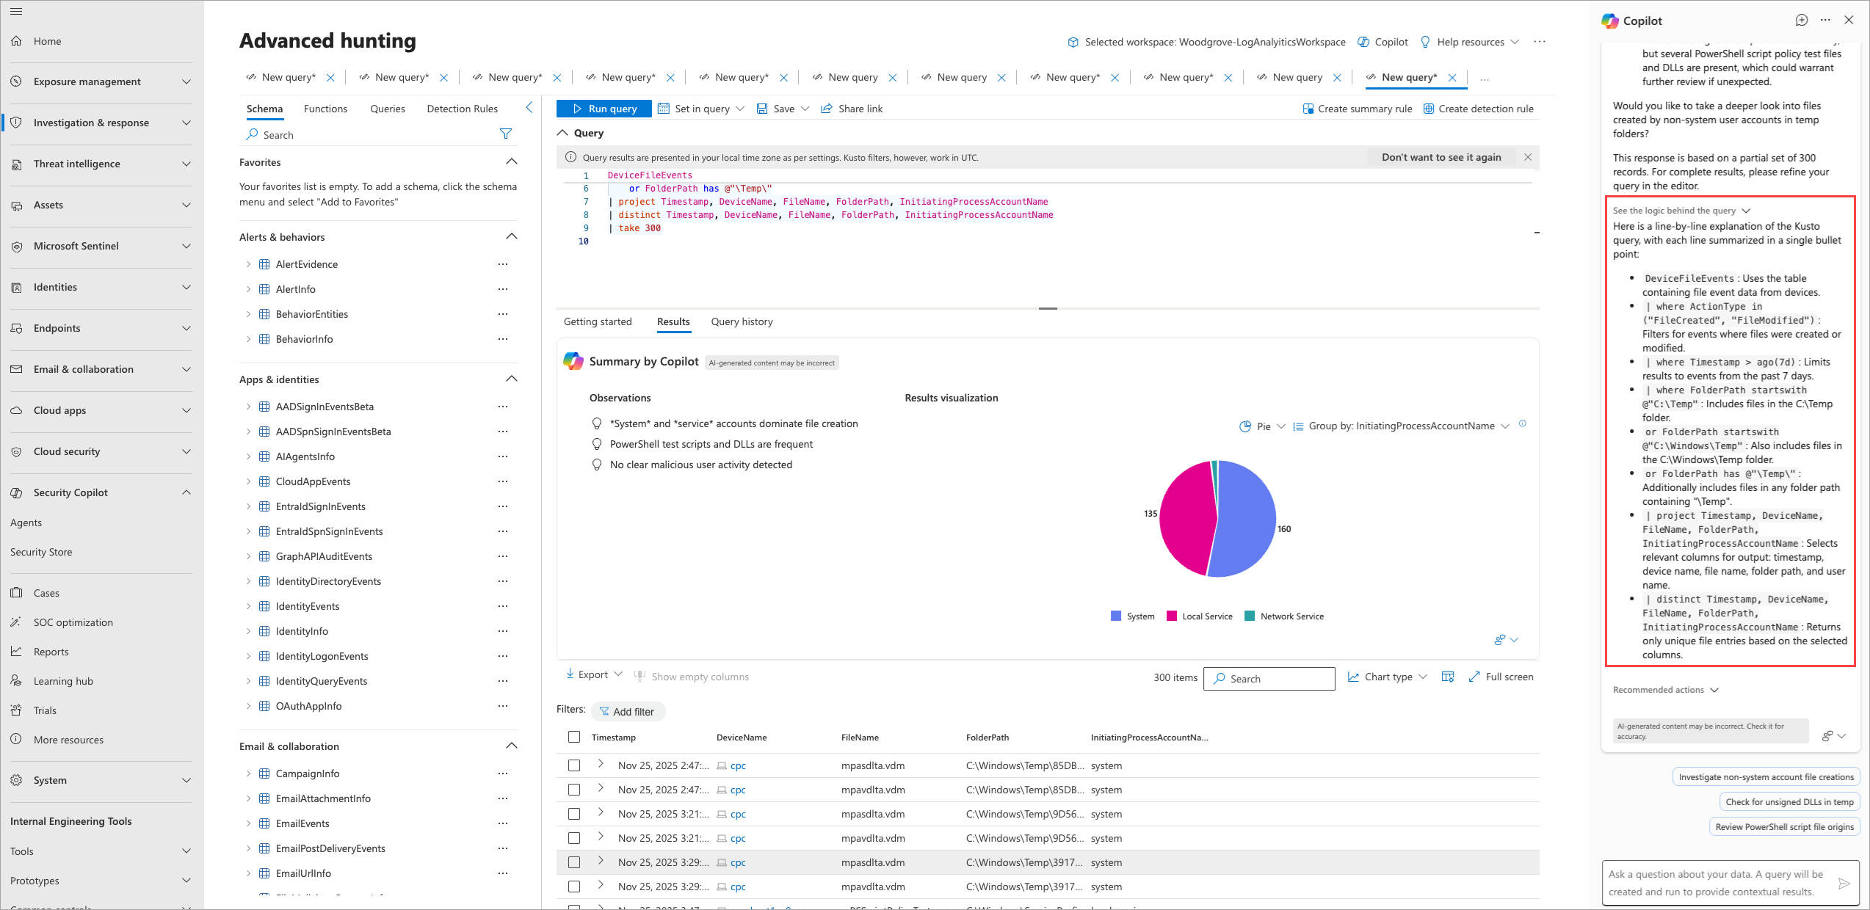Viewport: 1870px width, 910px height.
Task: Click Investigate non-system account file creations suggestion
Action: [1766, 776]
